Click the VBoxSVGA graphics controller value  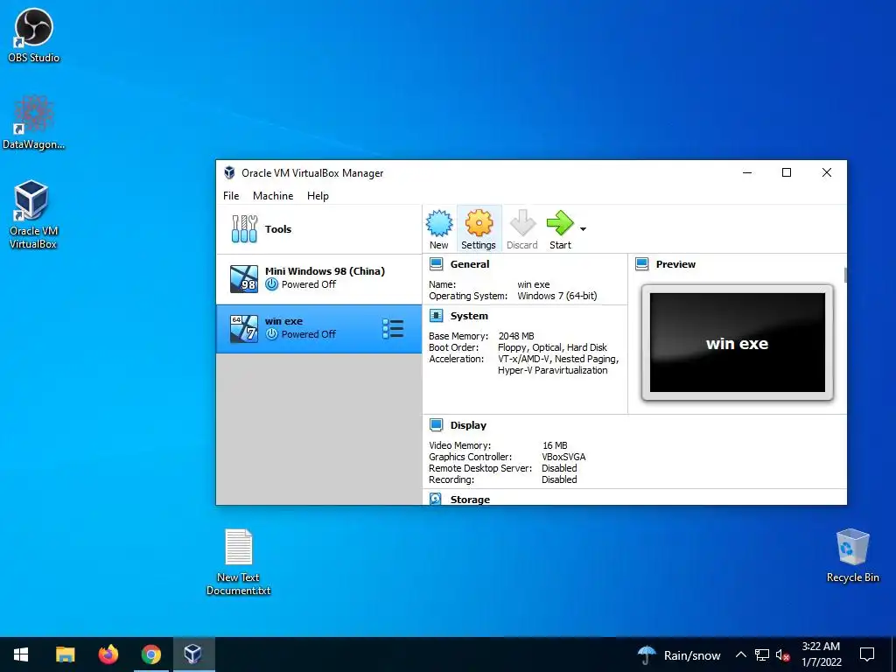coord(563,457)
